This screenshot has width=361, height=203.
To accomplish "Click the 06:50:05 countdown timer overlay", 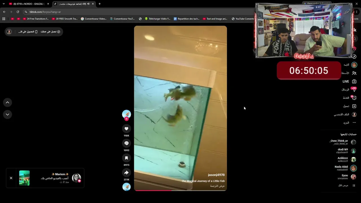I will (x=309, y=70).
